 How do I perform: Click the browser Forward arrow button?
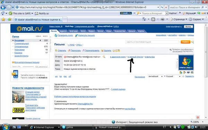[x=9, y=7]
